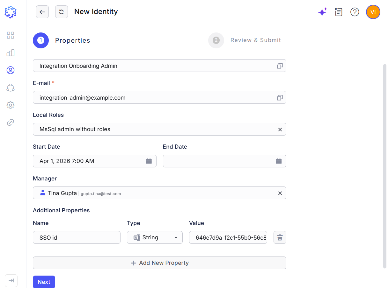Click Add New Property button

click(159, 263)
